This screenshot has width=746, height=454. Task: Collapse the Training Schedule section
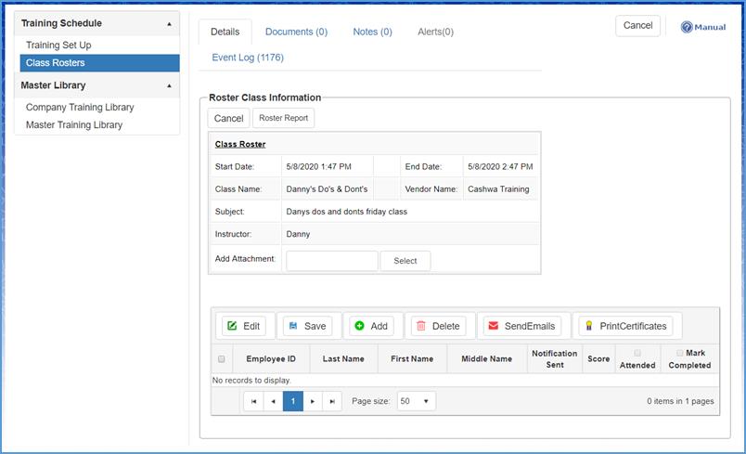(x=169, y=23)
